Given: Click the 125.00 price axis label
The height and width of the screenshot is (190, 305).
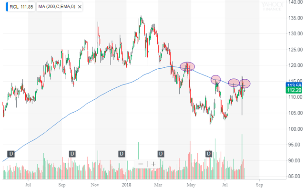Looking at the screenshot, I should click(x=295, y=50).
